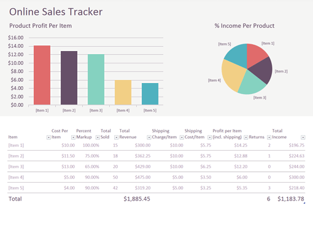Select the $1,885.45 total revenue cell
313x235 pixels.
[x=137, y=199]
